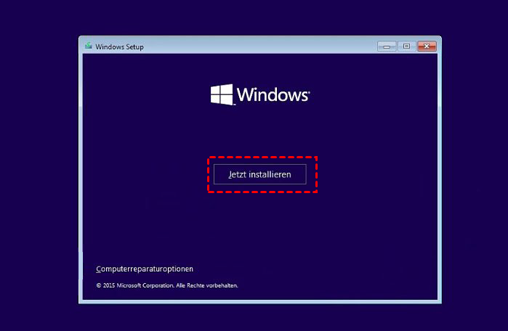508x331 pixels.
Task: Maximize the Windows Setup window
Action: (x=406, y=46)
